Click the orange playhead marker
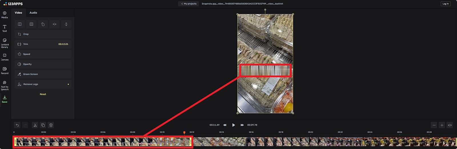457x149 pixels. pyautogui.click(x=184, y=132)
